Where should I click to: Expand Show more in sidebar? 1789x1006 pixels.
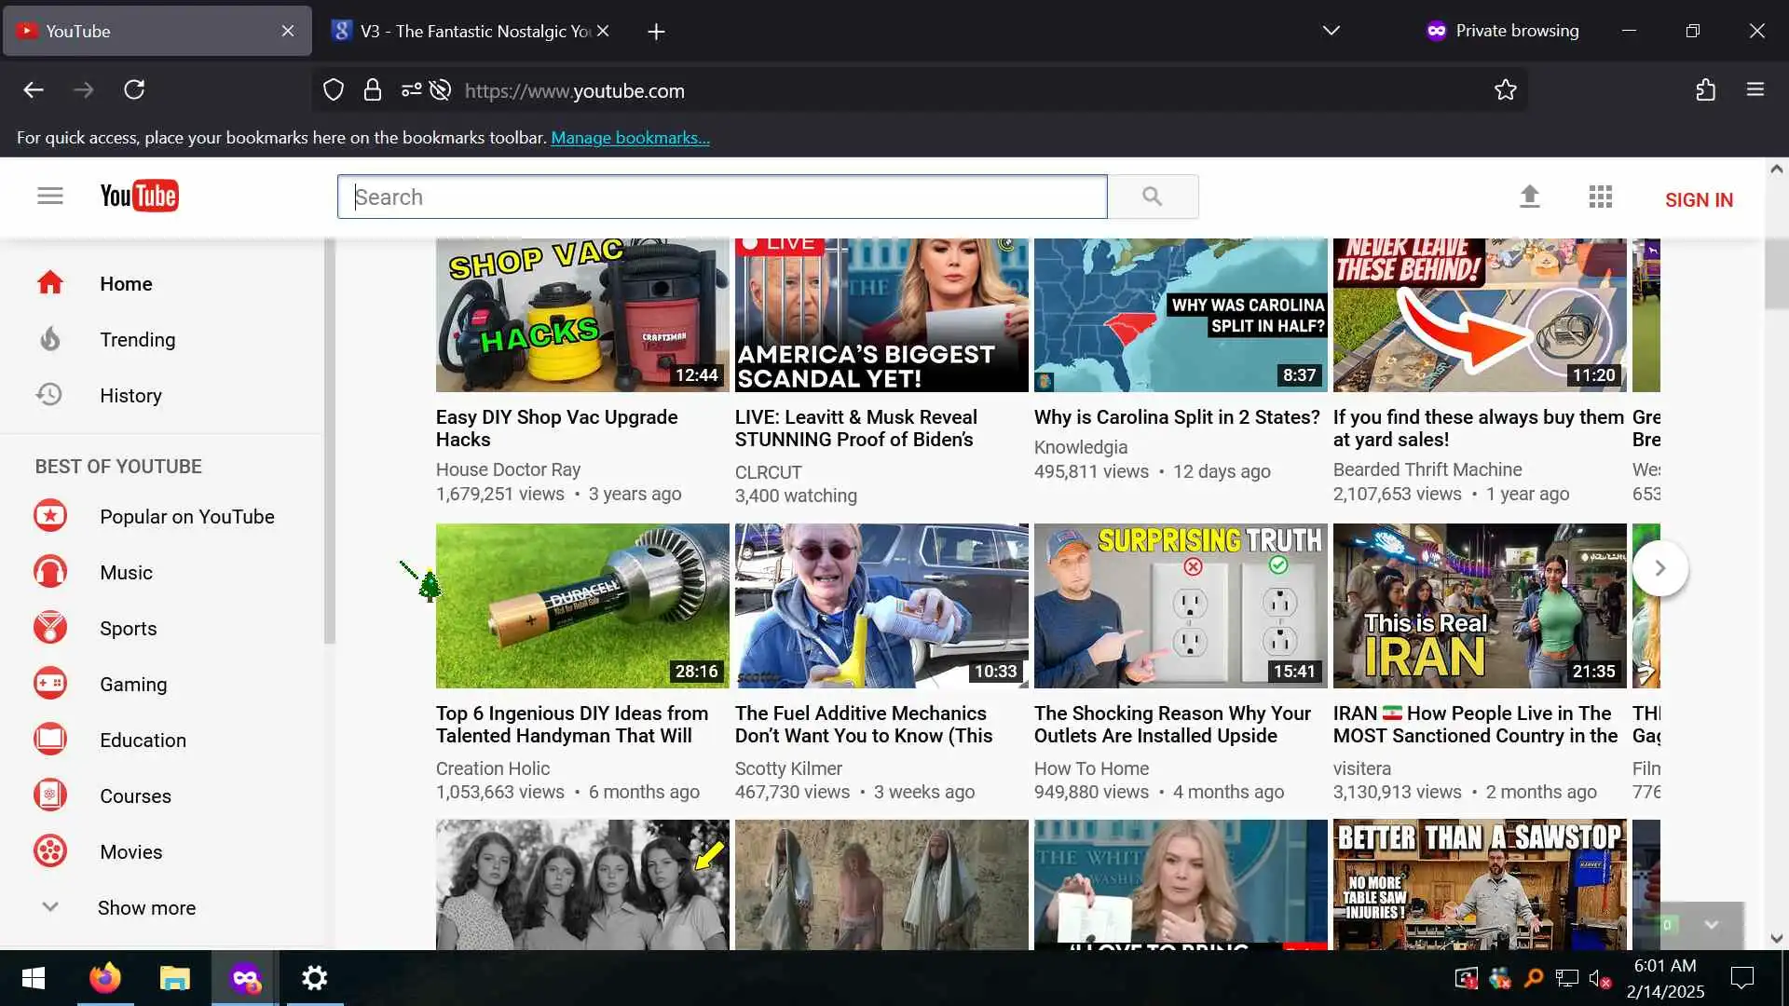146,908
